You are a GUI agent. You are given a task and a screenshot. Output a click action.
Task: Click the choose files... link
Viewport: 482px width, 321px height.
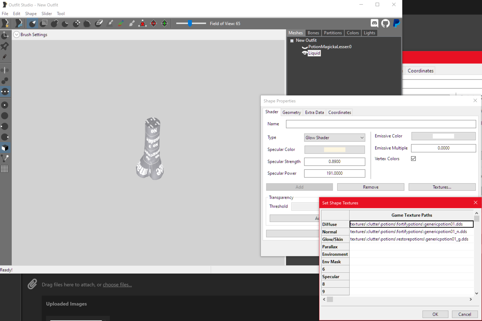point(117,285)
